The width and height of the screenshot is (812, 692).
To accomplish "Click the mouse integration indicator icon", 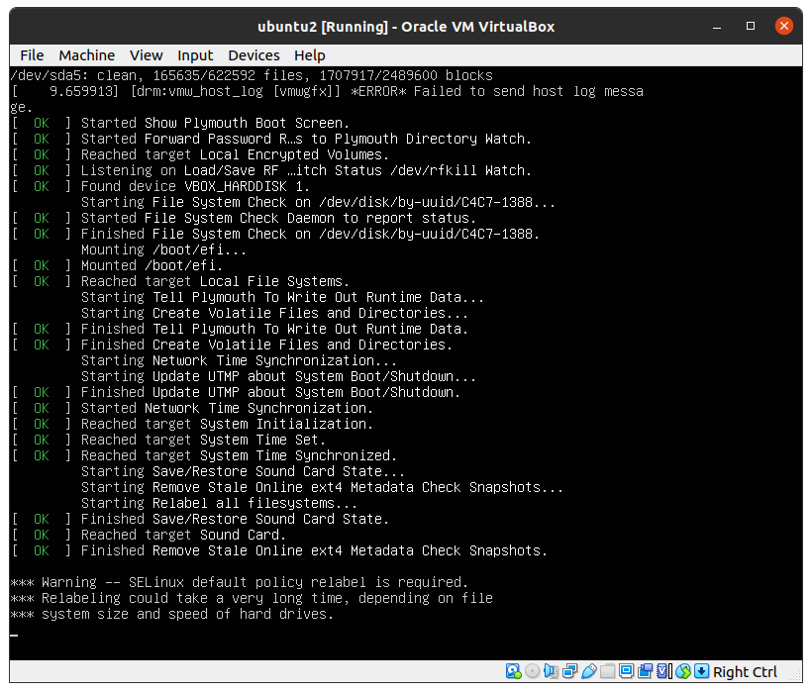I will [x=683, y=671].
